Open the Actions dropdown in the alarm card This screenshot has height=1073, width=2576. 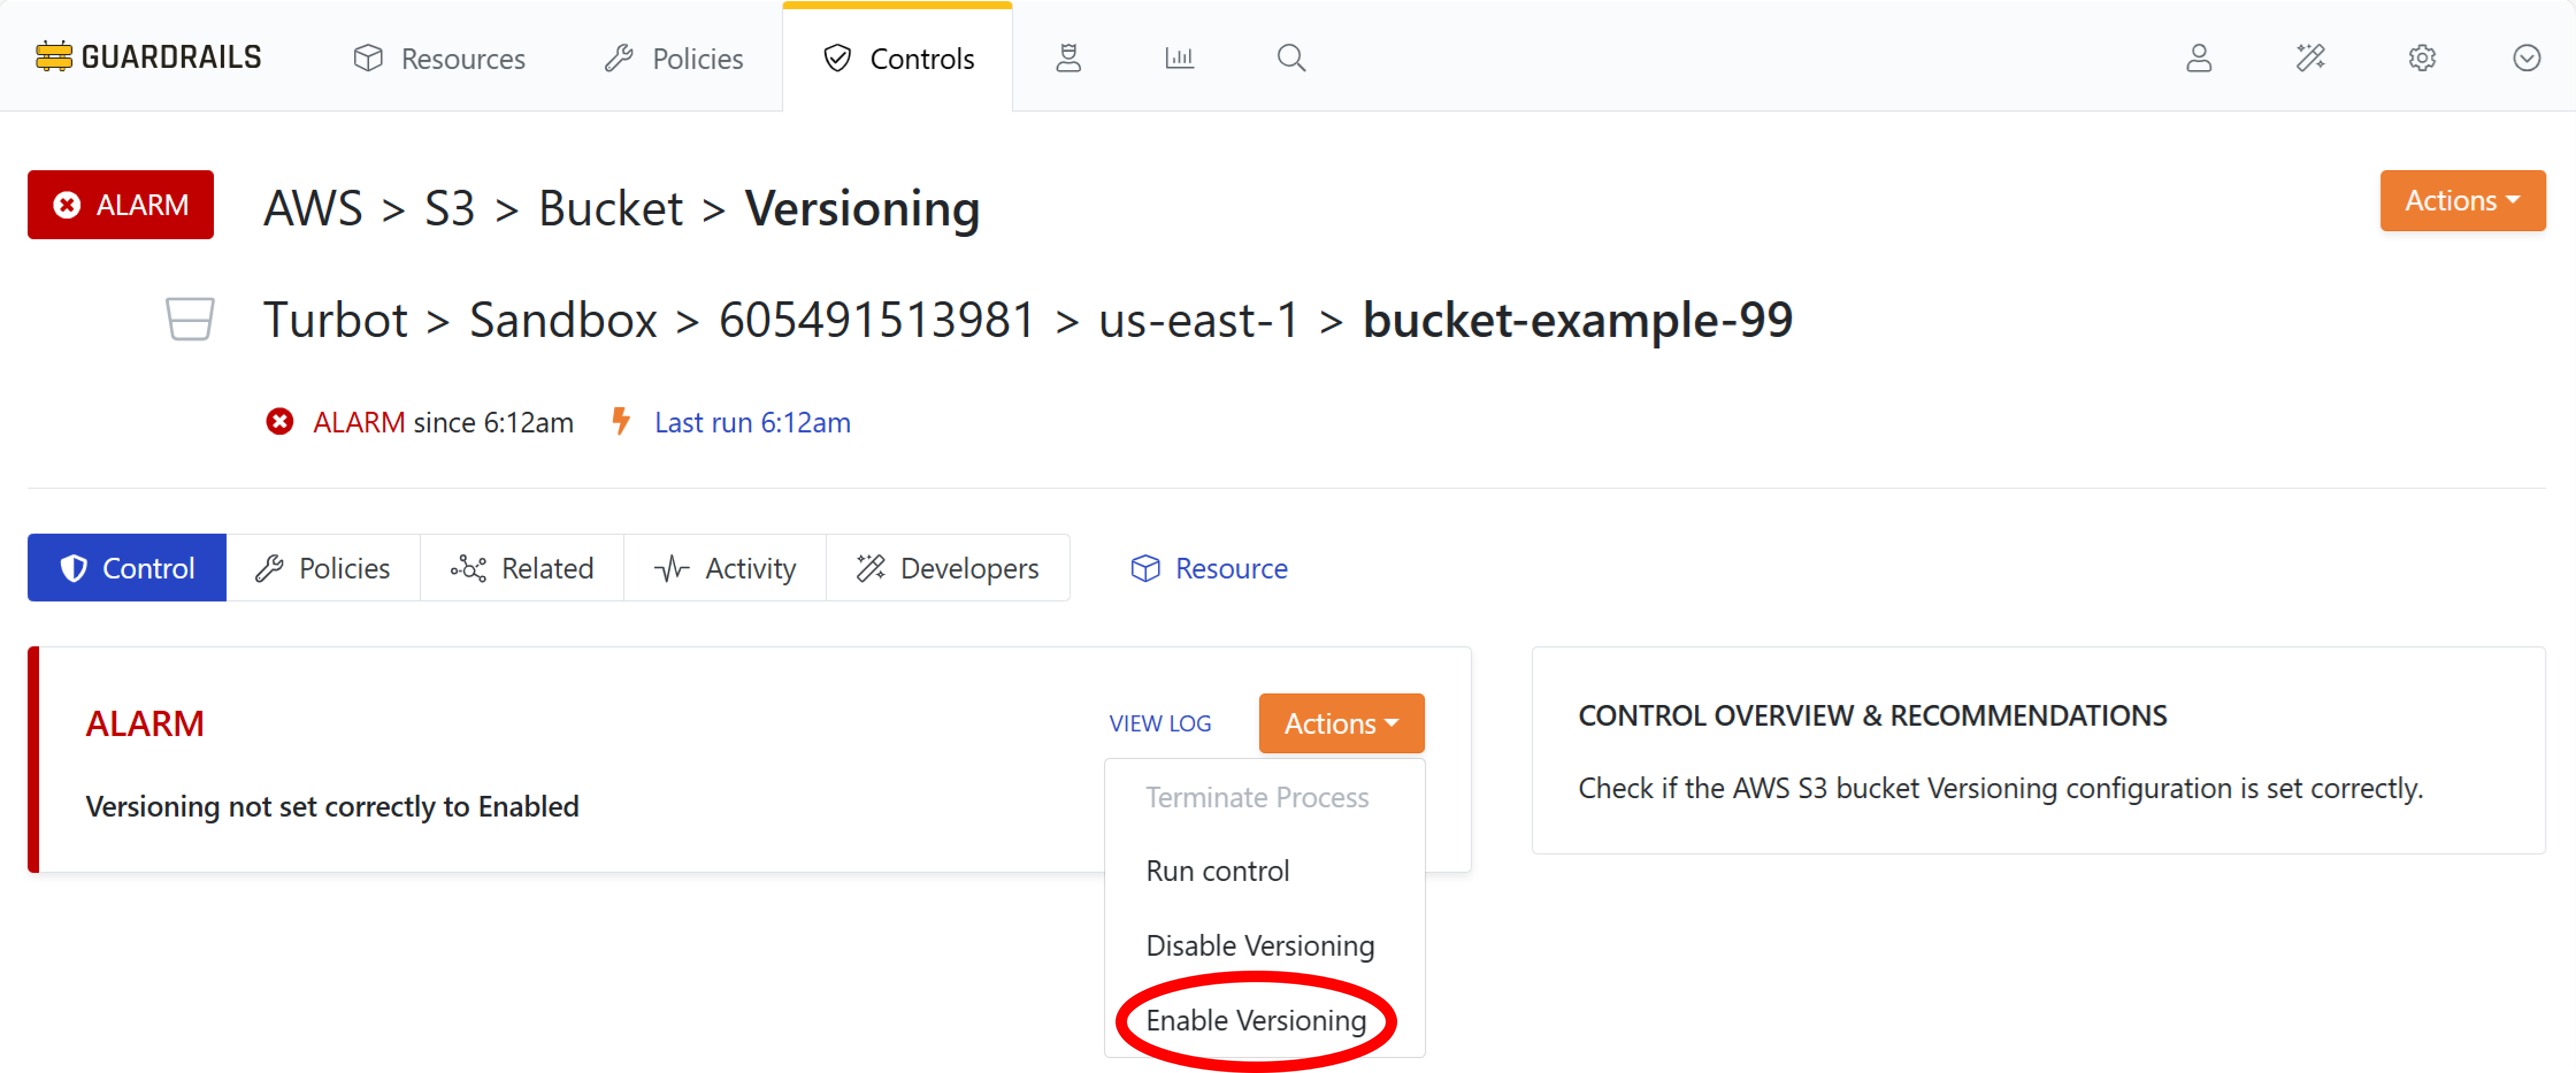pos(1340,722)
